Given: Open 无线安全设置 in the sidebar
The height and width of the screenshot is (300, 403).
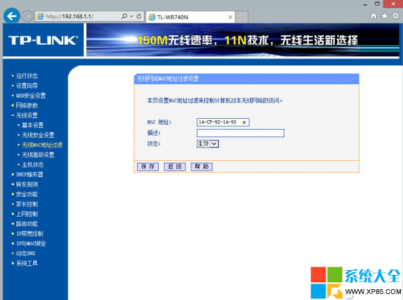Looking at the screenshot, I should [x=38, y=135].
